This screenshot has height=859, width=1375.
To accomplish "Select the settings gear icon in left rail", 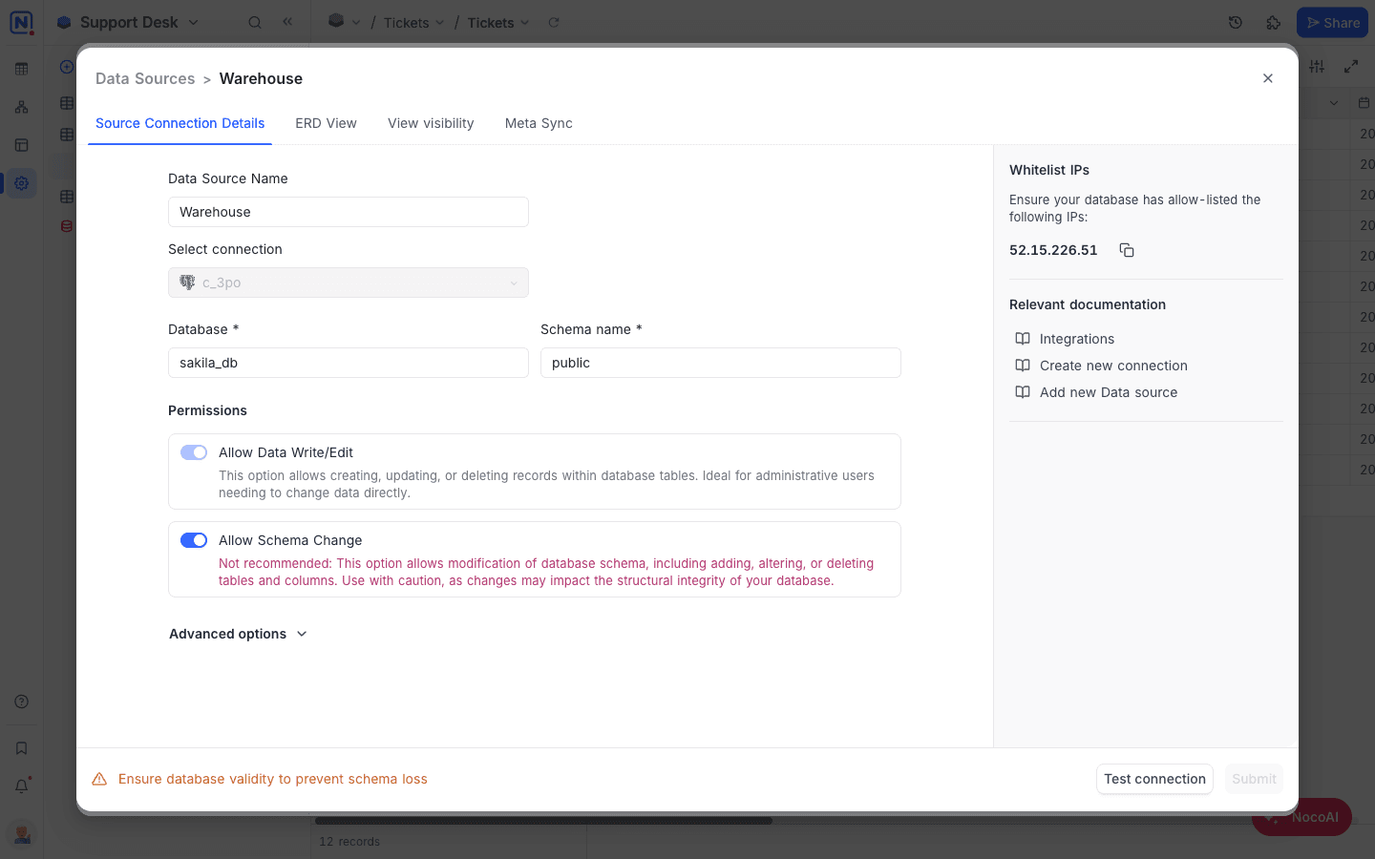I will pos(21,183).
